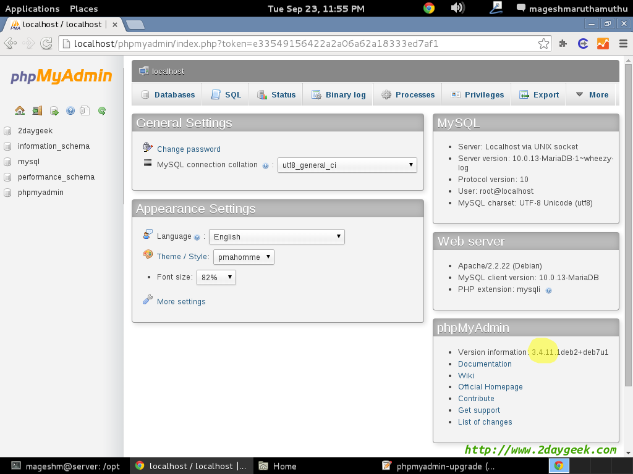633x474 pixels.
Task: Click the log out door icon
Action: pyautogui.click(x=37, y=111)
